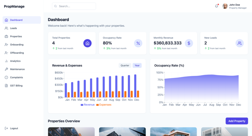Open notifications via the bell icon
The height and width of the screenshot is (136, 252).
tap(217, 6)
